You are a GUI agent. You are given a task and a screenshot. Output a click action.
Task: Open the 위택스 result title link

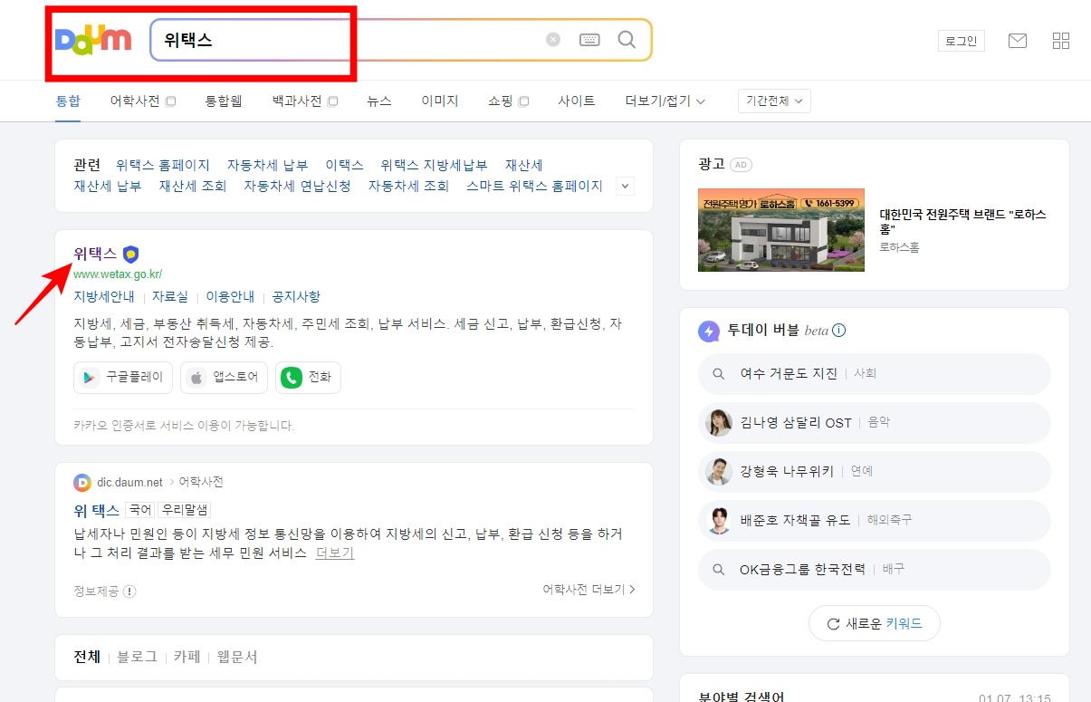95,254
